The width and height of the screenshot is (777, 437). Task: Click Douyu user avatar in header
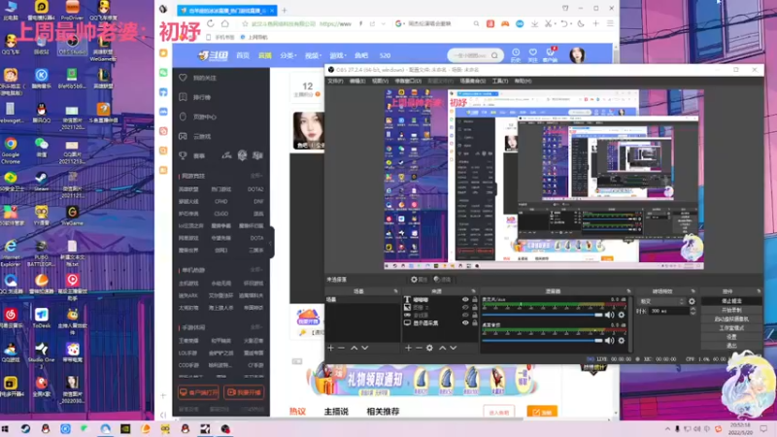(x=577, y=55)
